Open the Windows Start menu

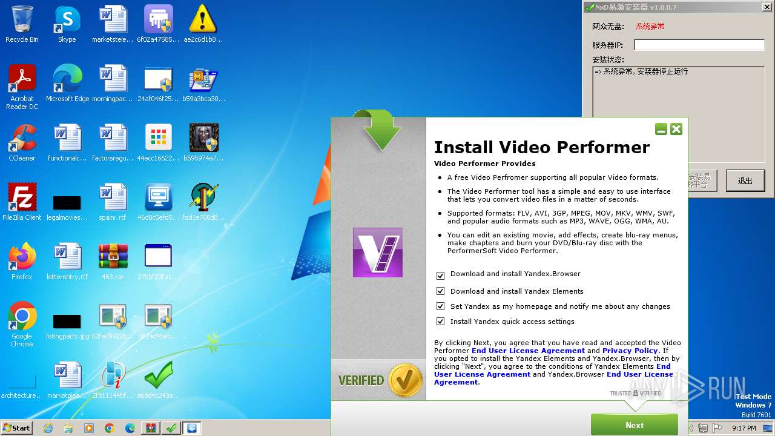point(17,428)
